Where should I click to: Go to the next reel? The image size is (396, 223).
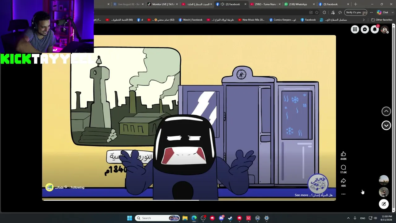pos(386,125)
